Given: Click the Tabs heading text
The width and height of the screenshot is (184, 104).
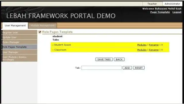Looking at the screenshot, I should 55,40.
